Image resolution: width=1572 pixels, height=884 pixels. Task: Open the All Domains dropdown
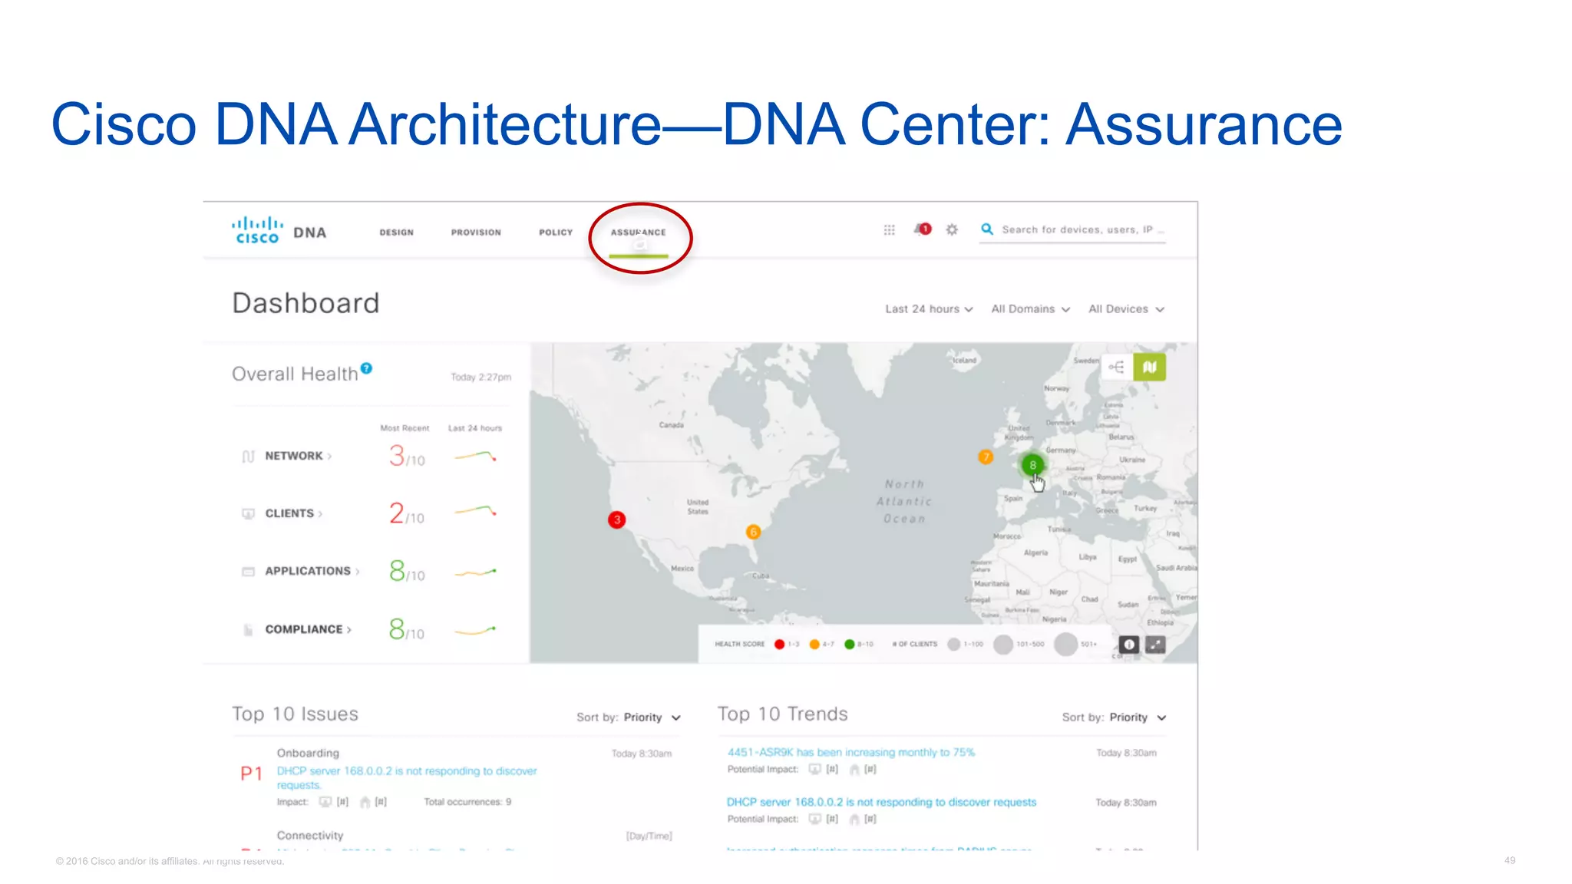click(x=1030, y=308)
